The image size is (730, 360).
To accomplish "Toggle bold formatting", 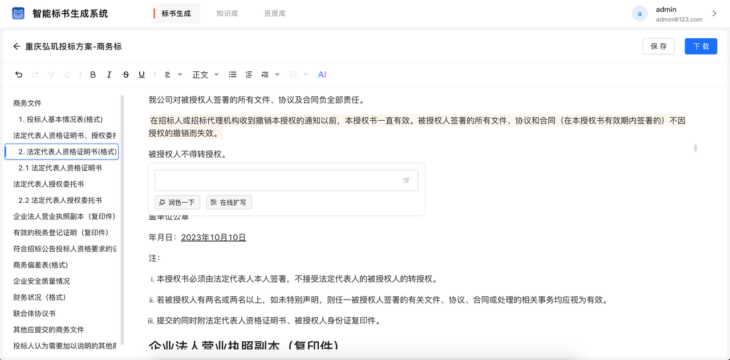I will [x=93, y=75].
